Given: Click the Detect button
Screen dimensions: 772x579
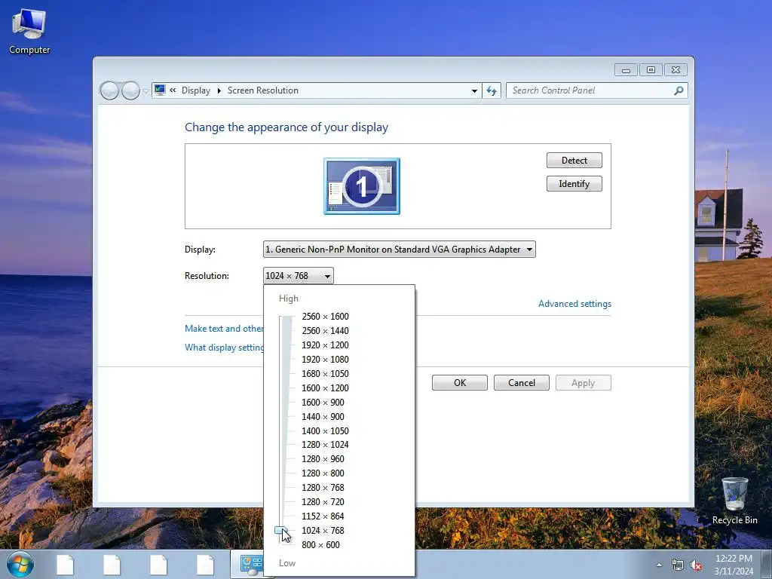Looking at the screenshot, I should (x=574, y=160).
